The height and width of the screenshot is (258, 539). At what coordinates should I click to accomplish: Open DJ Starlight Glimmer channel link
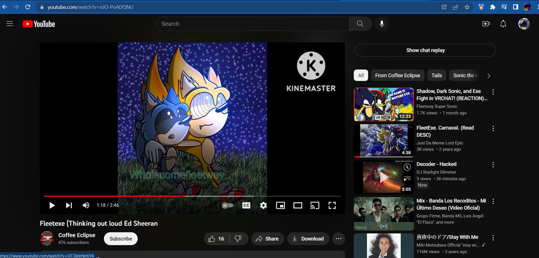point(436,172)
